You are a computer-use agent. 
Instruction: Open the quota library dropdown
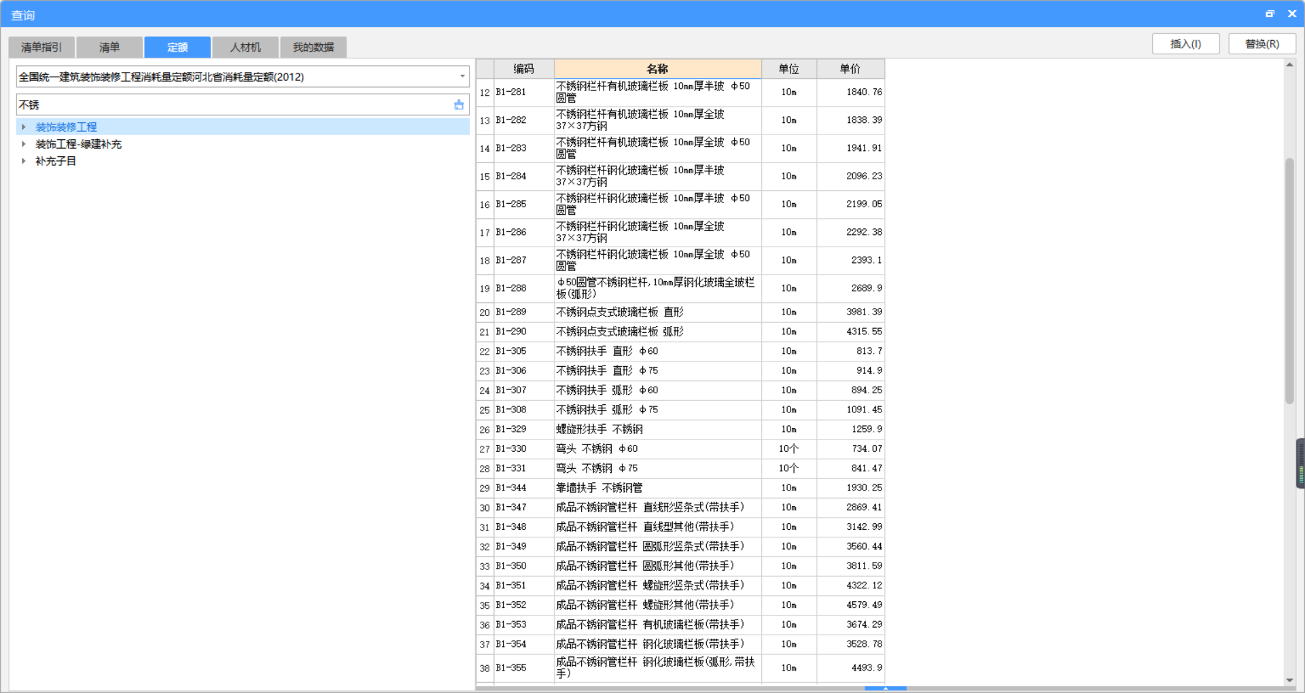pyautogui.click(x=462, y=76)
